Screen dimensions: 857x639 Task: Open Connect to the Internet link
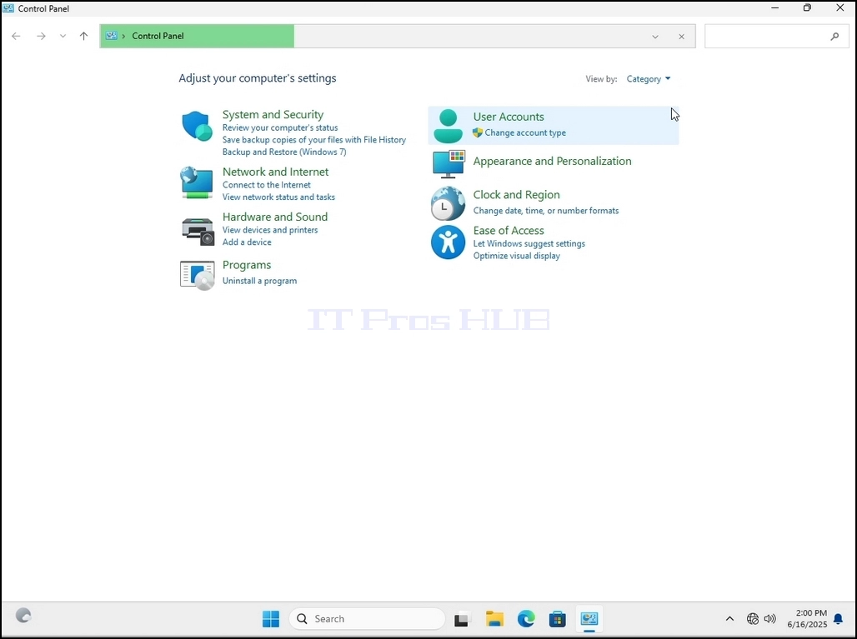coord(266,185)
